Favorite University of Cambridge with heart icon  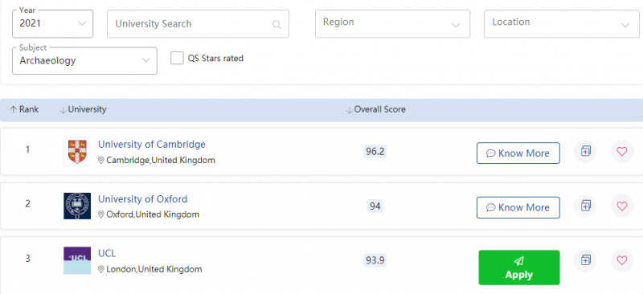point(622,151)
